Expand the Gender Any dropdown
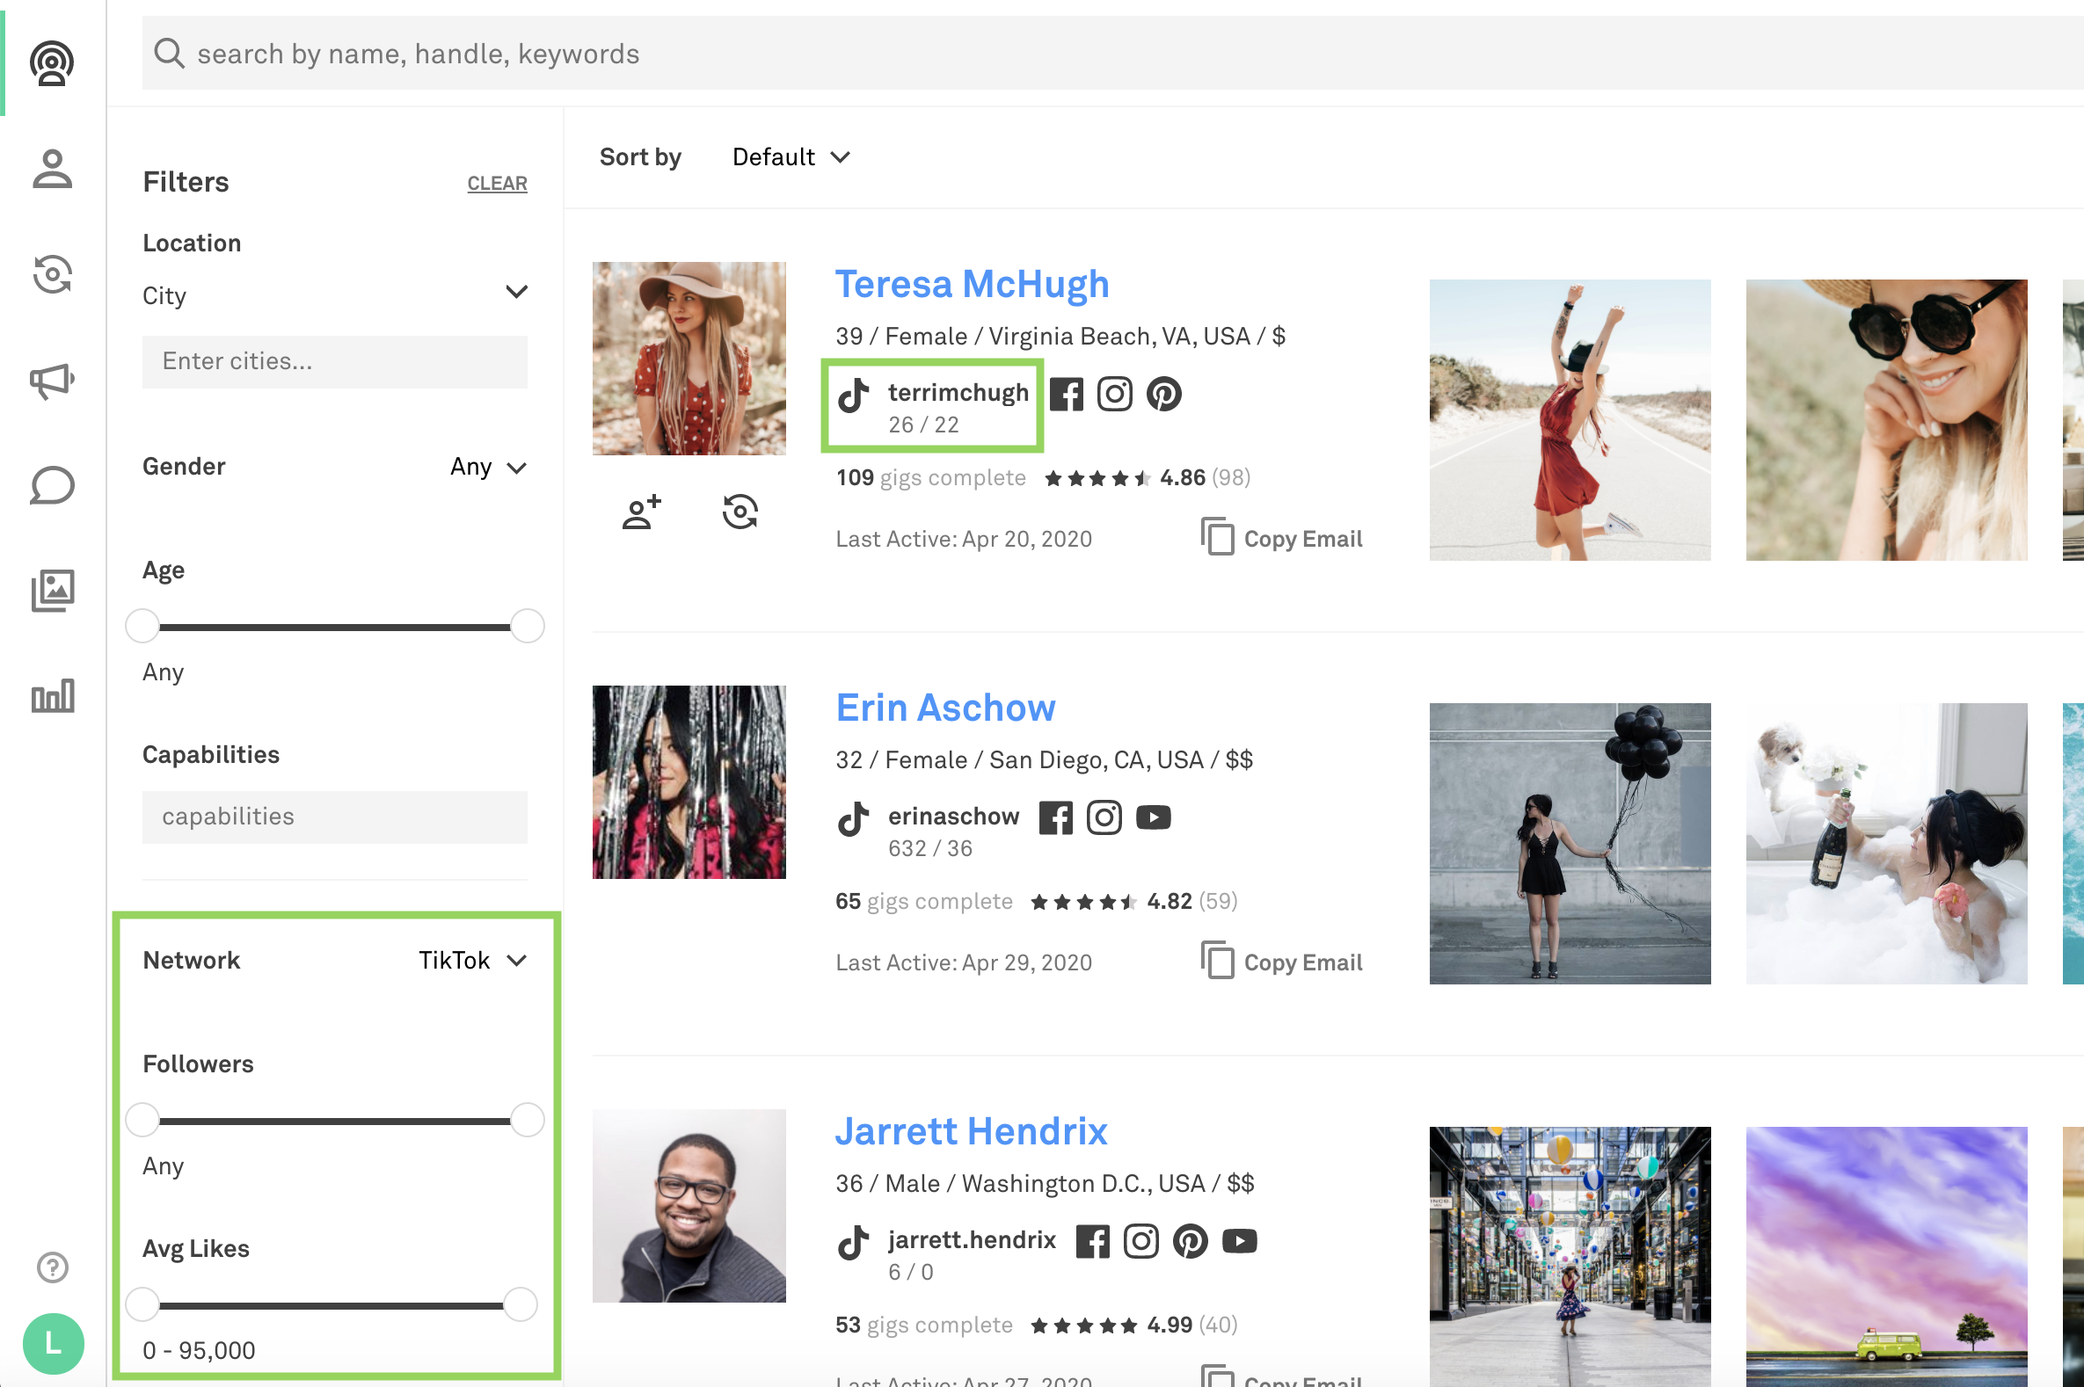This screenshot has height=1387, width=2084. [489, 467]
